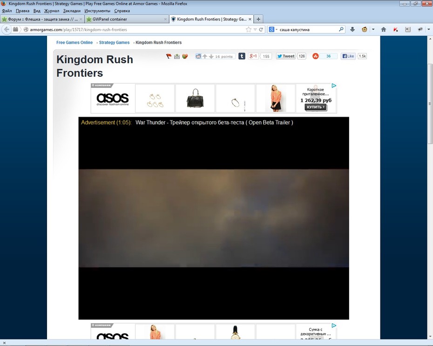Click the Tweet button
Viewport: 433px width, 346px height.
(286, 56)
